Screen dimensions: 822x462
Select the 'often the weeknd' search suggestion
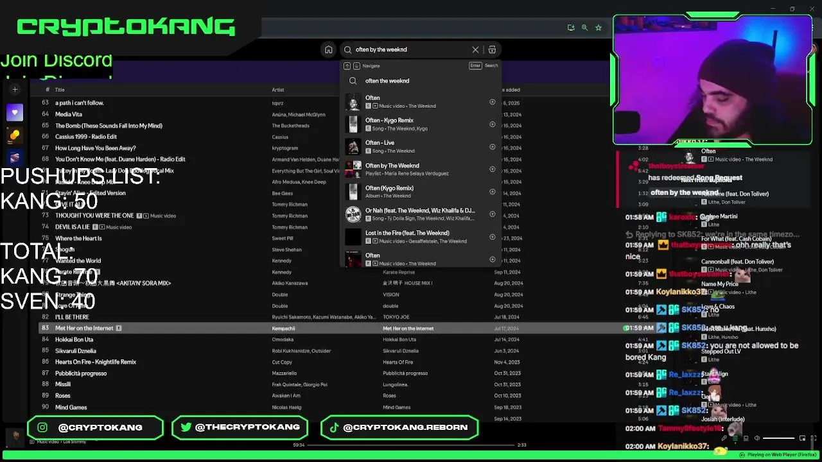point(420,81)
